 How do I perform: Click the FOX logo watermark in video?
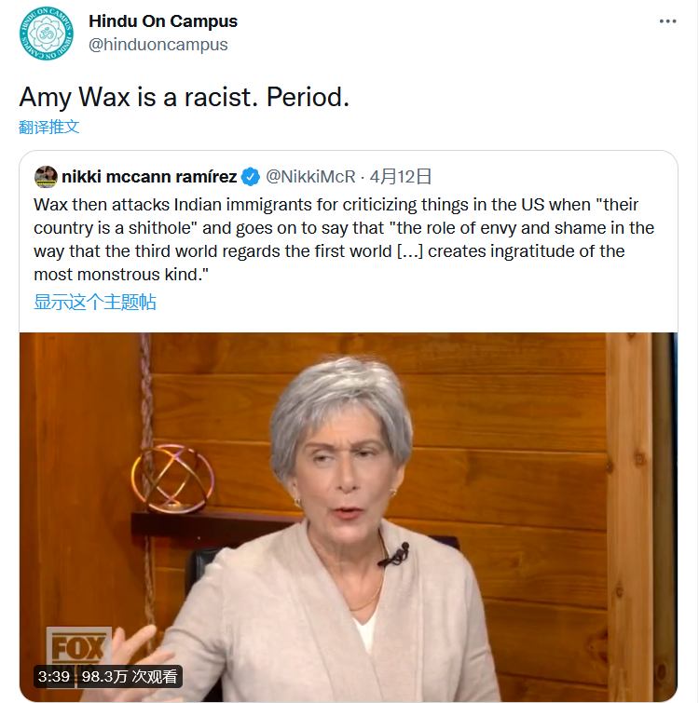tap(78, 646)
